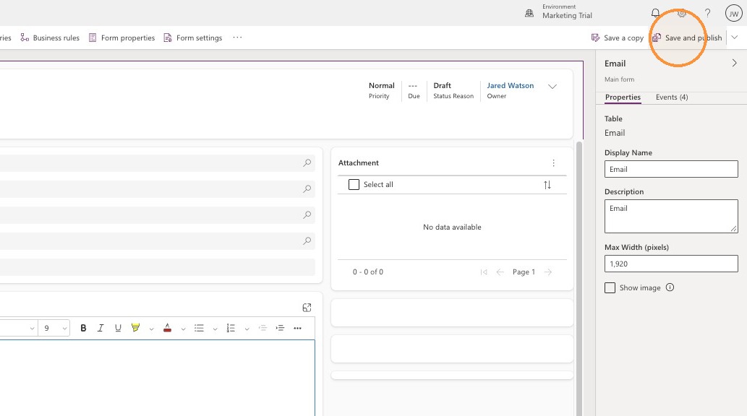The width and height of the screenshot is (747, 416).
Task: Click the second lookup field search icon
Action: click(x=307, y=189)
